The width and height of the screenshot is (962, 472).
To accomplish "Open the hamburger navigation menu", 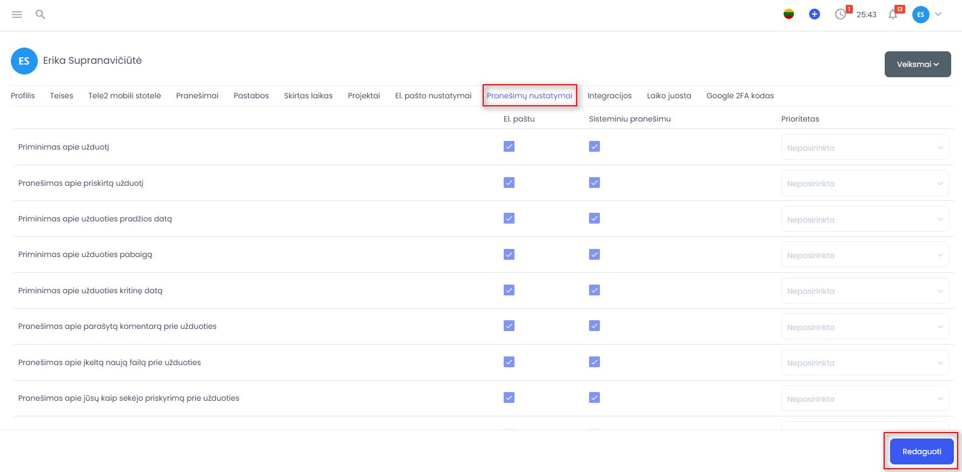I will (17, 15).
